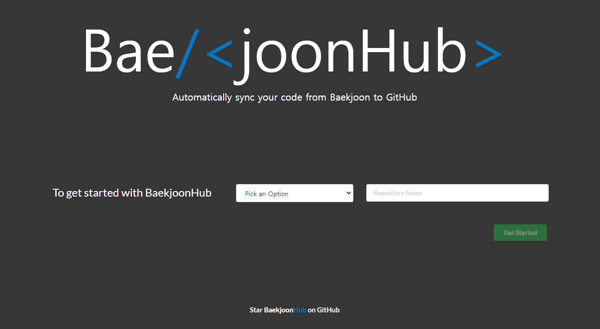The height and width of the screenshot is (329, 600).
Task: Click the "To get started with BaekjoonHub" label
Action: pos(132,193)
